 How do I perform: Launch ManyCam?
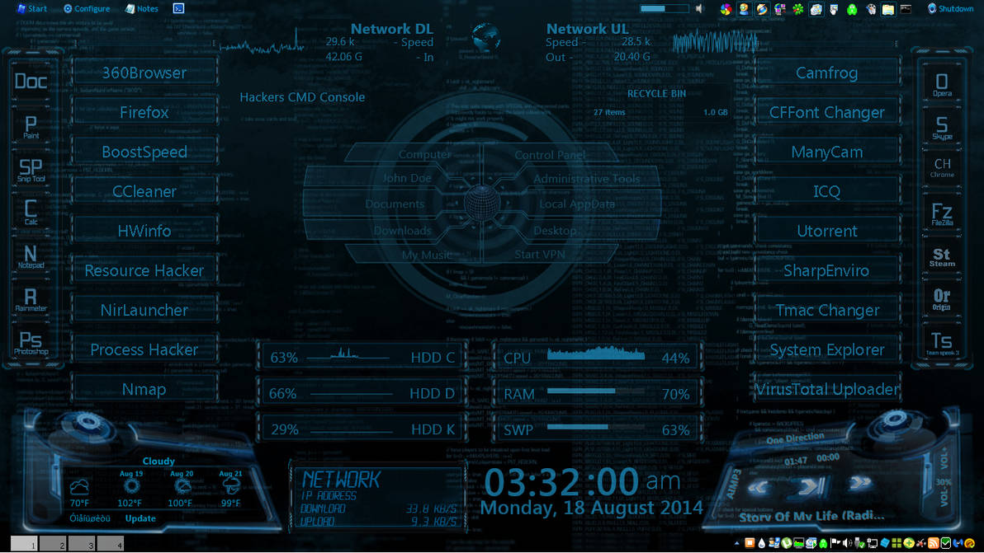[x=827, y=152]
